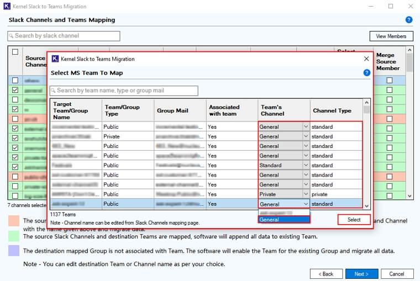Choose the blurred option above General in list
The image size is (420, 281).
point(284,213)
